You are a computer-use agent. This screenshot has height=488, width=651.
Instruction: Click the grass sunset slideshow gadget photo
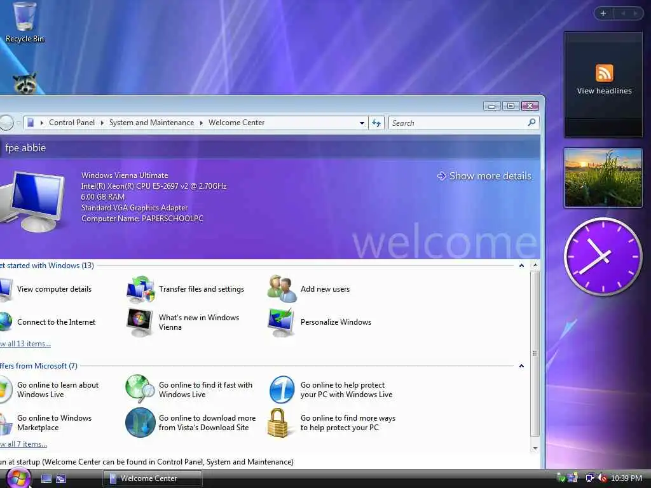pyautogui.click(x=603, y=178)
